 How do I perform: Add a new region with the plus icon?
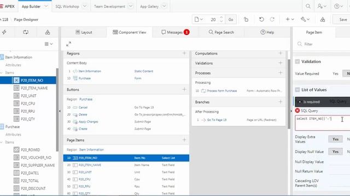(184, 53)
